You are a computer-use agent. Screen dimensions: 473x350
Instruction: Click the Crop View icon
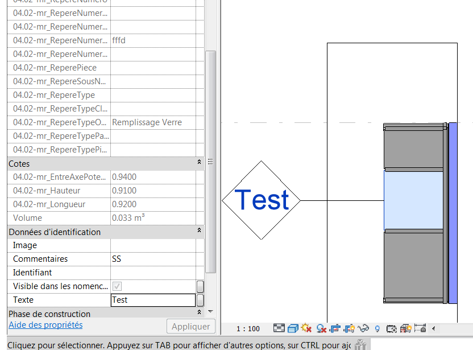click(x=335, y=328)
